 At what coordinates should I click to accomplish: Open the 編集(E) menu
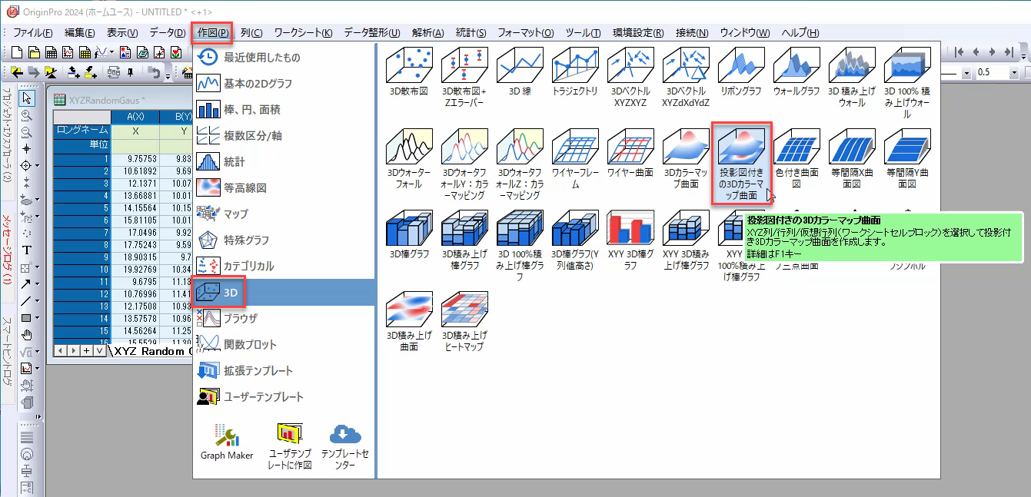click(x=80, y=32)
